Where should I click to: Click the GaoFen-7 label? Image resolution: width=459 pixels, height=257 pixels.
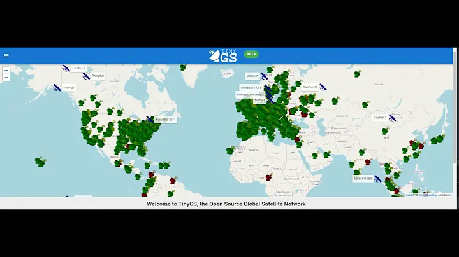[x=380, y=118]
